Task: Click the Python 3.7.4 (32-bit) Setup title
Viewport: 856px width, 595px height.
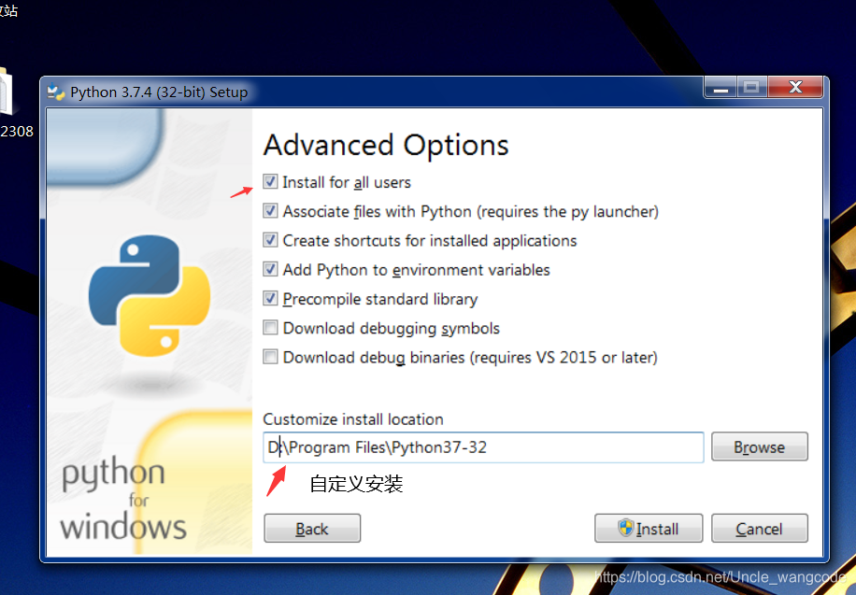Action: (x=159, y=92)
